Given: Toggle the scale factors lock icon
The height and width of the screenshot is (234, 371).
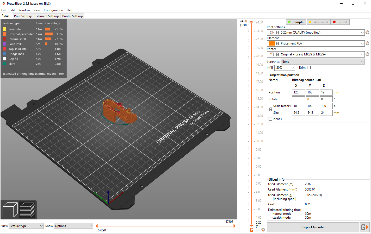Looking at the screenshot, I should [270, 109].
